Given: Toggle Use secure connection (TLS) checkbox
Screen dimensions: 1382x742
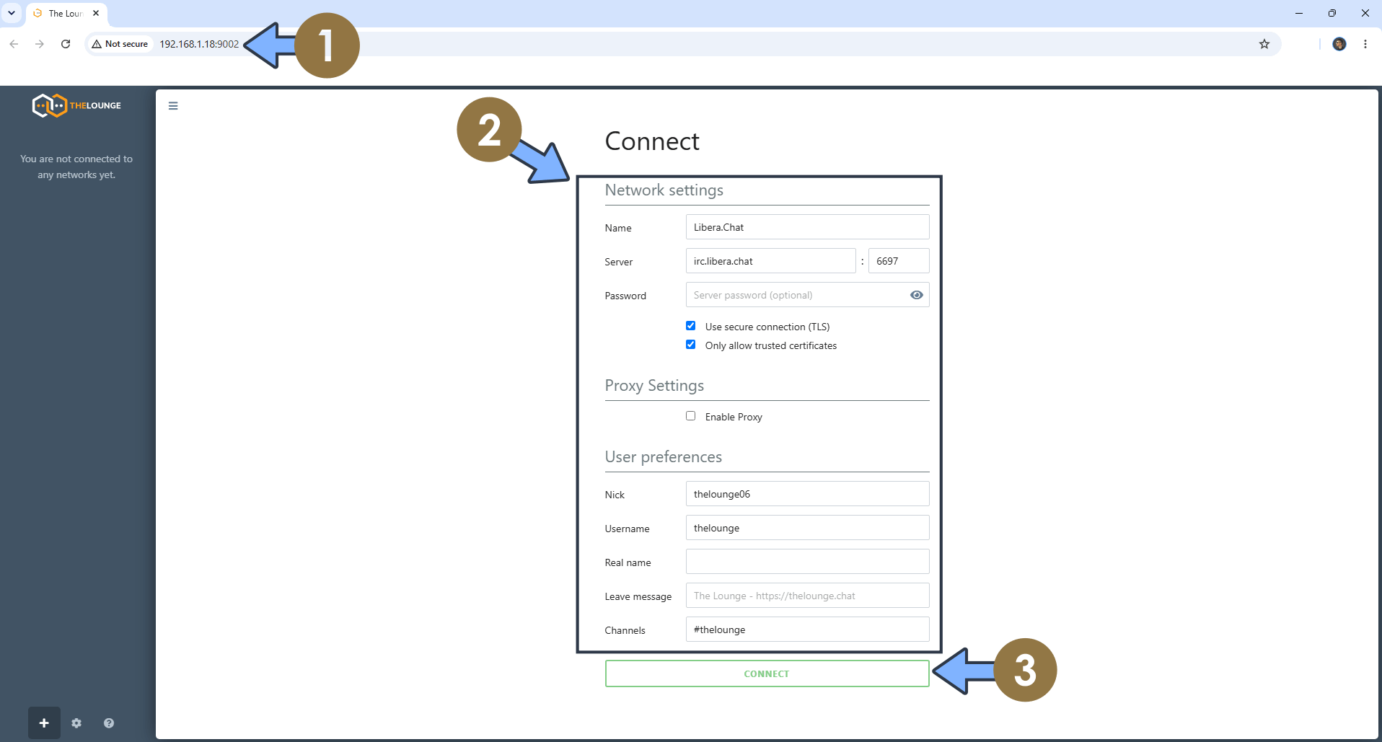Looking at the screenshot, I should coord(691,326).
